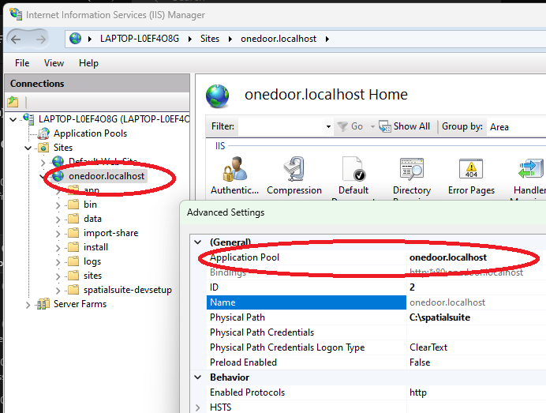Expand the bin folder node

[58, 205]
